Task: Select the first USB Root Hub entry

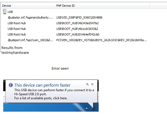Action: point(17,23)
